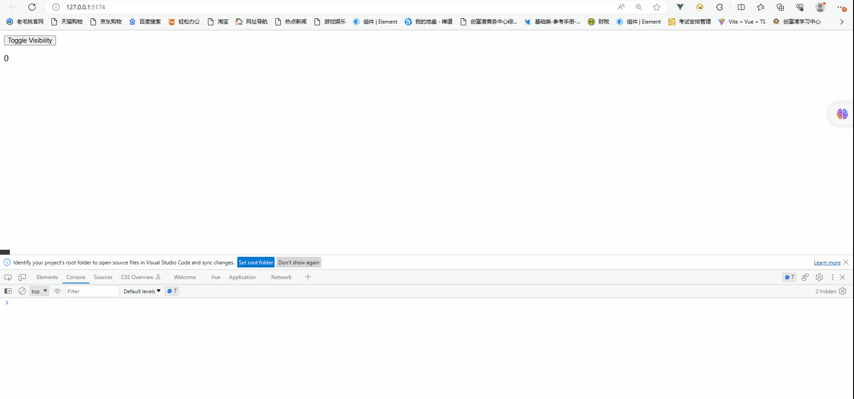Reload the page with the refresh icon

[32, 7]
